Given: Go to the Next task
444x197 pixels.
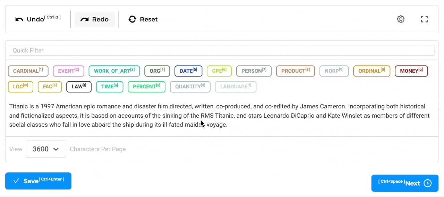Looking at the screenshot, I should pyautogui.click(x=405, y=183).
